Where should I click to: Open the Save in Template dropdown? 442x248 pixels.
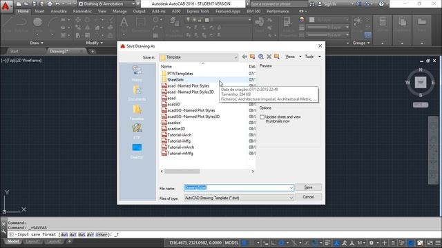pos(199,57)
